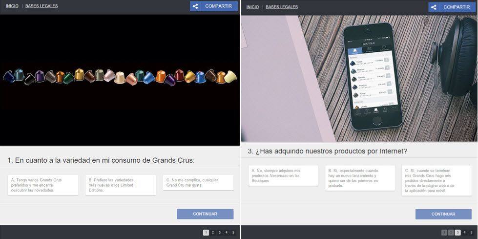Click CONTINUAR under question 3
The height and width of the screenshot is (239, 478).
pyautogui.click(x=443, y=214)
